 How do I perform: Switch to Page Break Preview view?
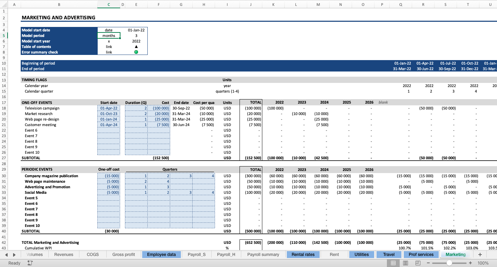pos(418,263)
